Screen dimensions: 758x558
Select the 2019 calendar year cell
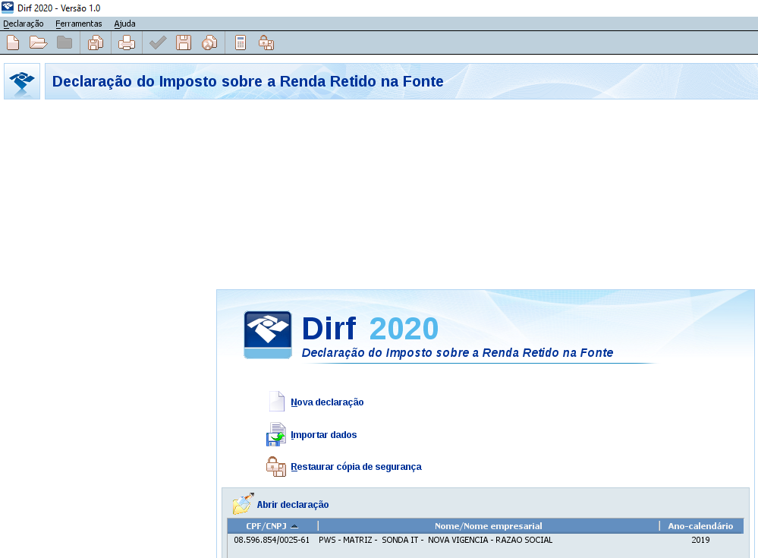point(701,540)
